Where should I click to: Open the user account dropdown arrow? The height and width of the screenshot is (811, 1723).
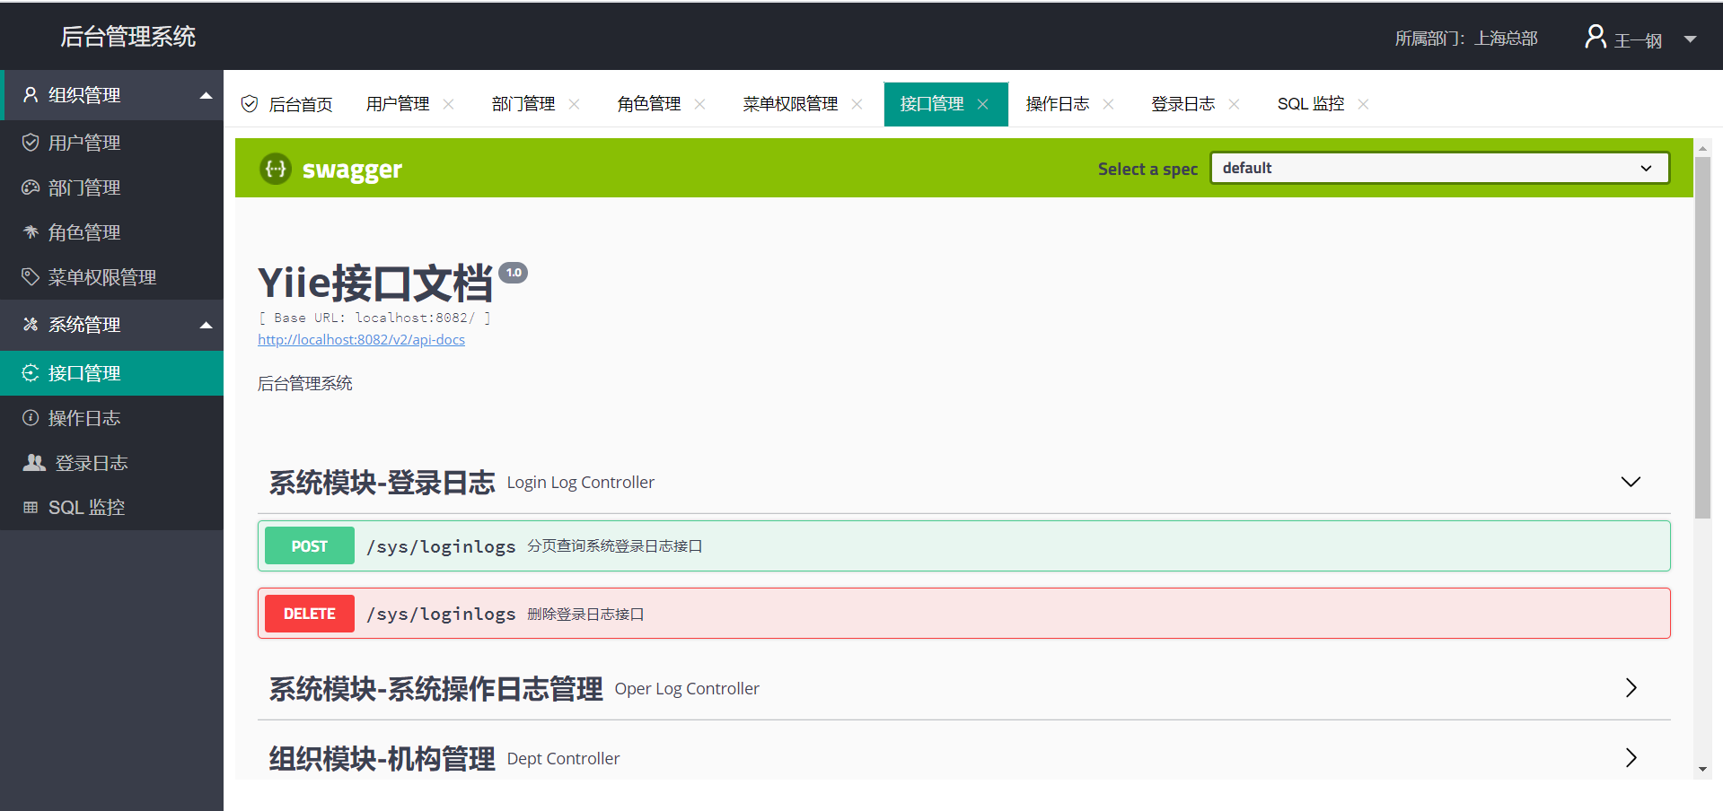1691,39
